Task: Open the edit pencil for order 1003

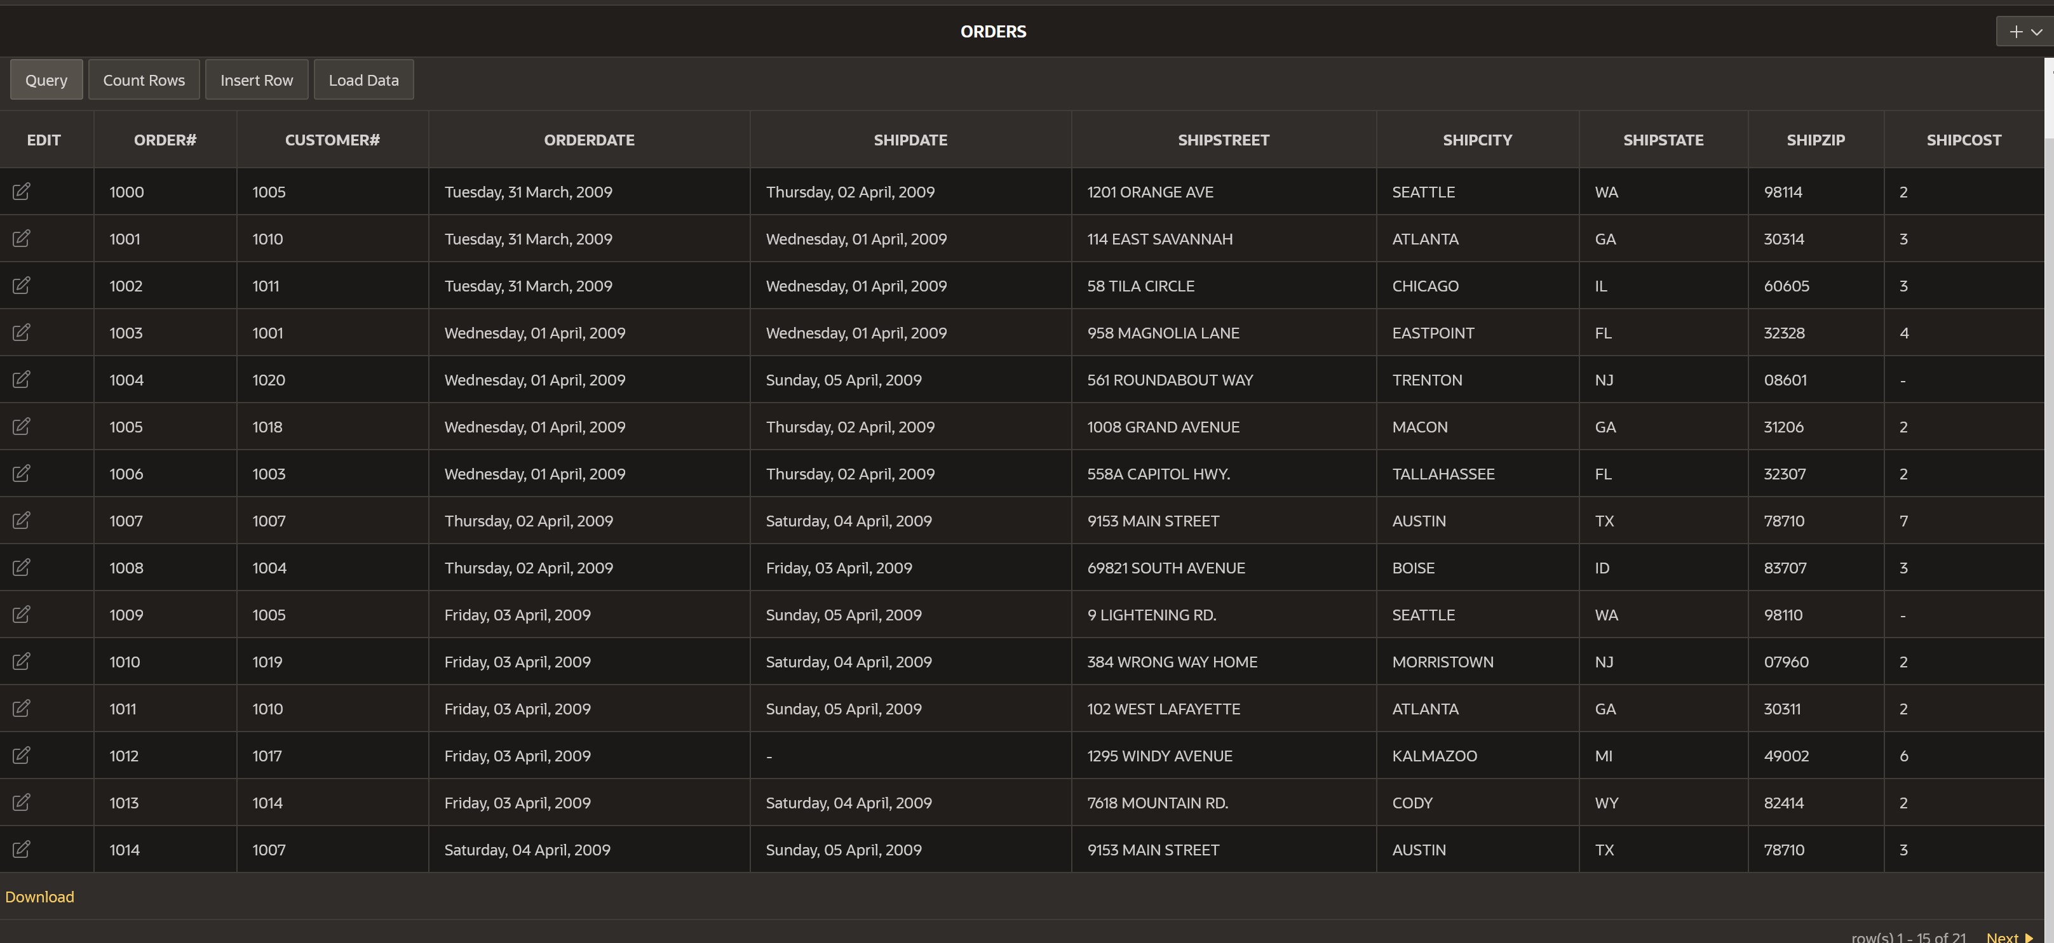Action: pyautogui.click(x=22, y=332)
